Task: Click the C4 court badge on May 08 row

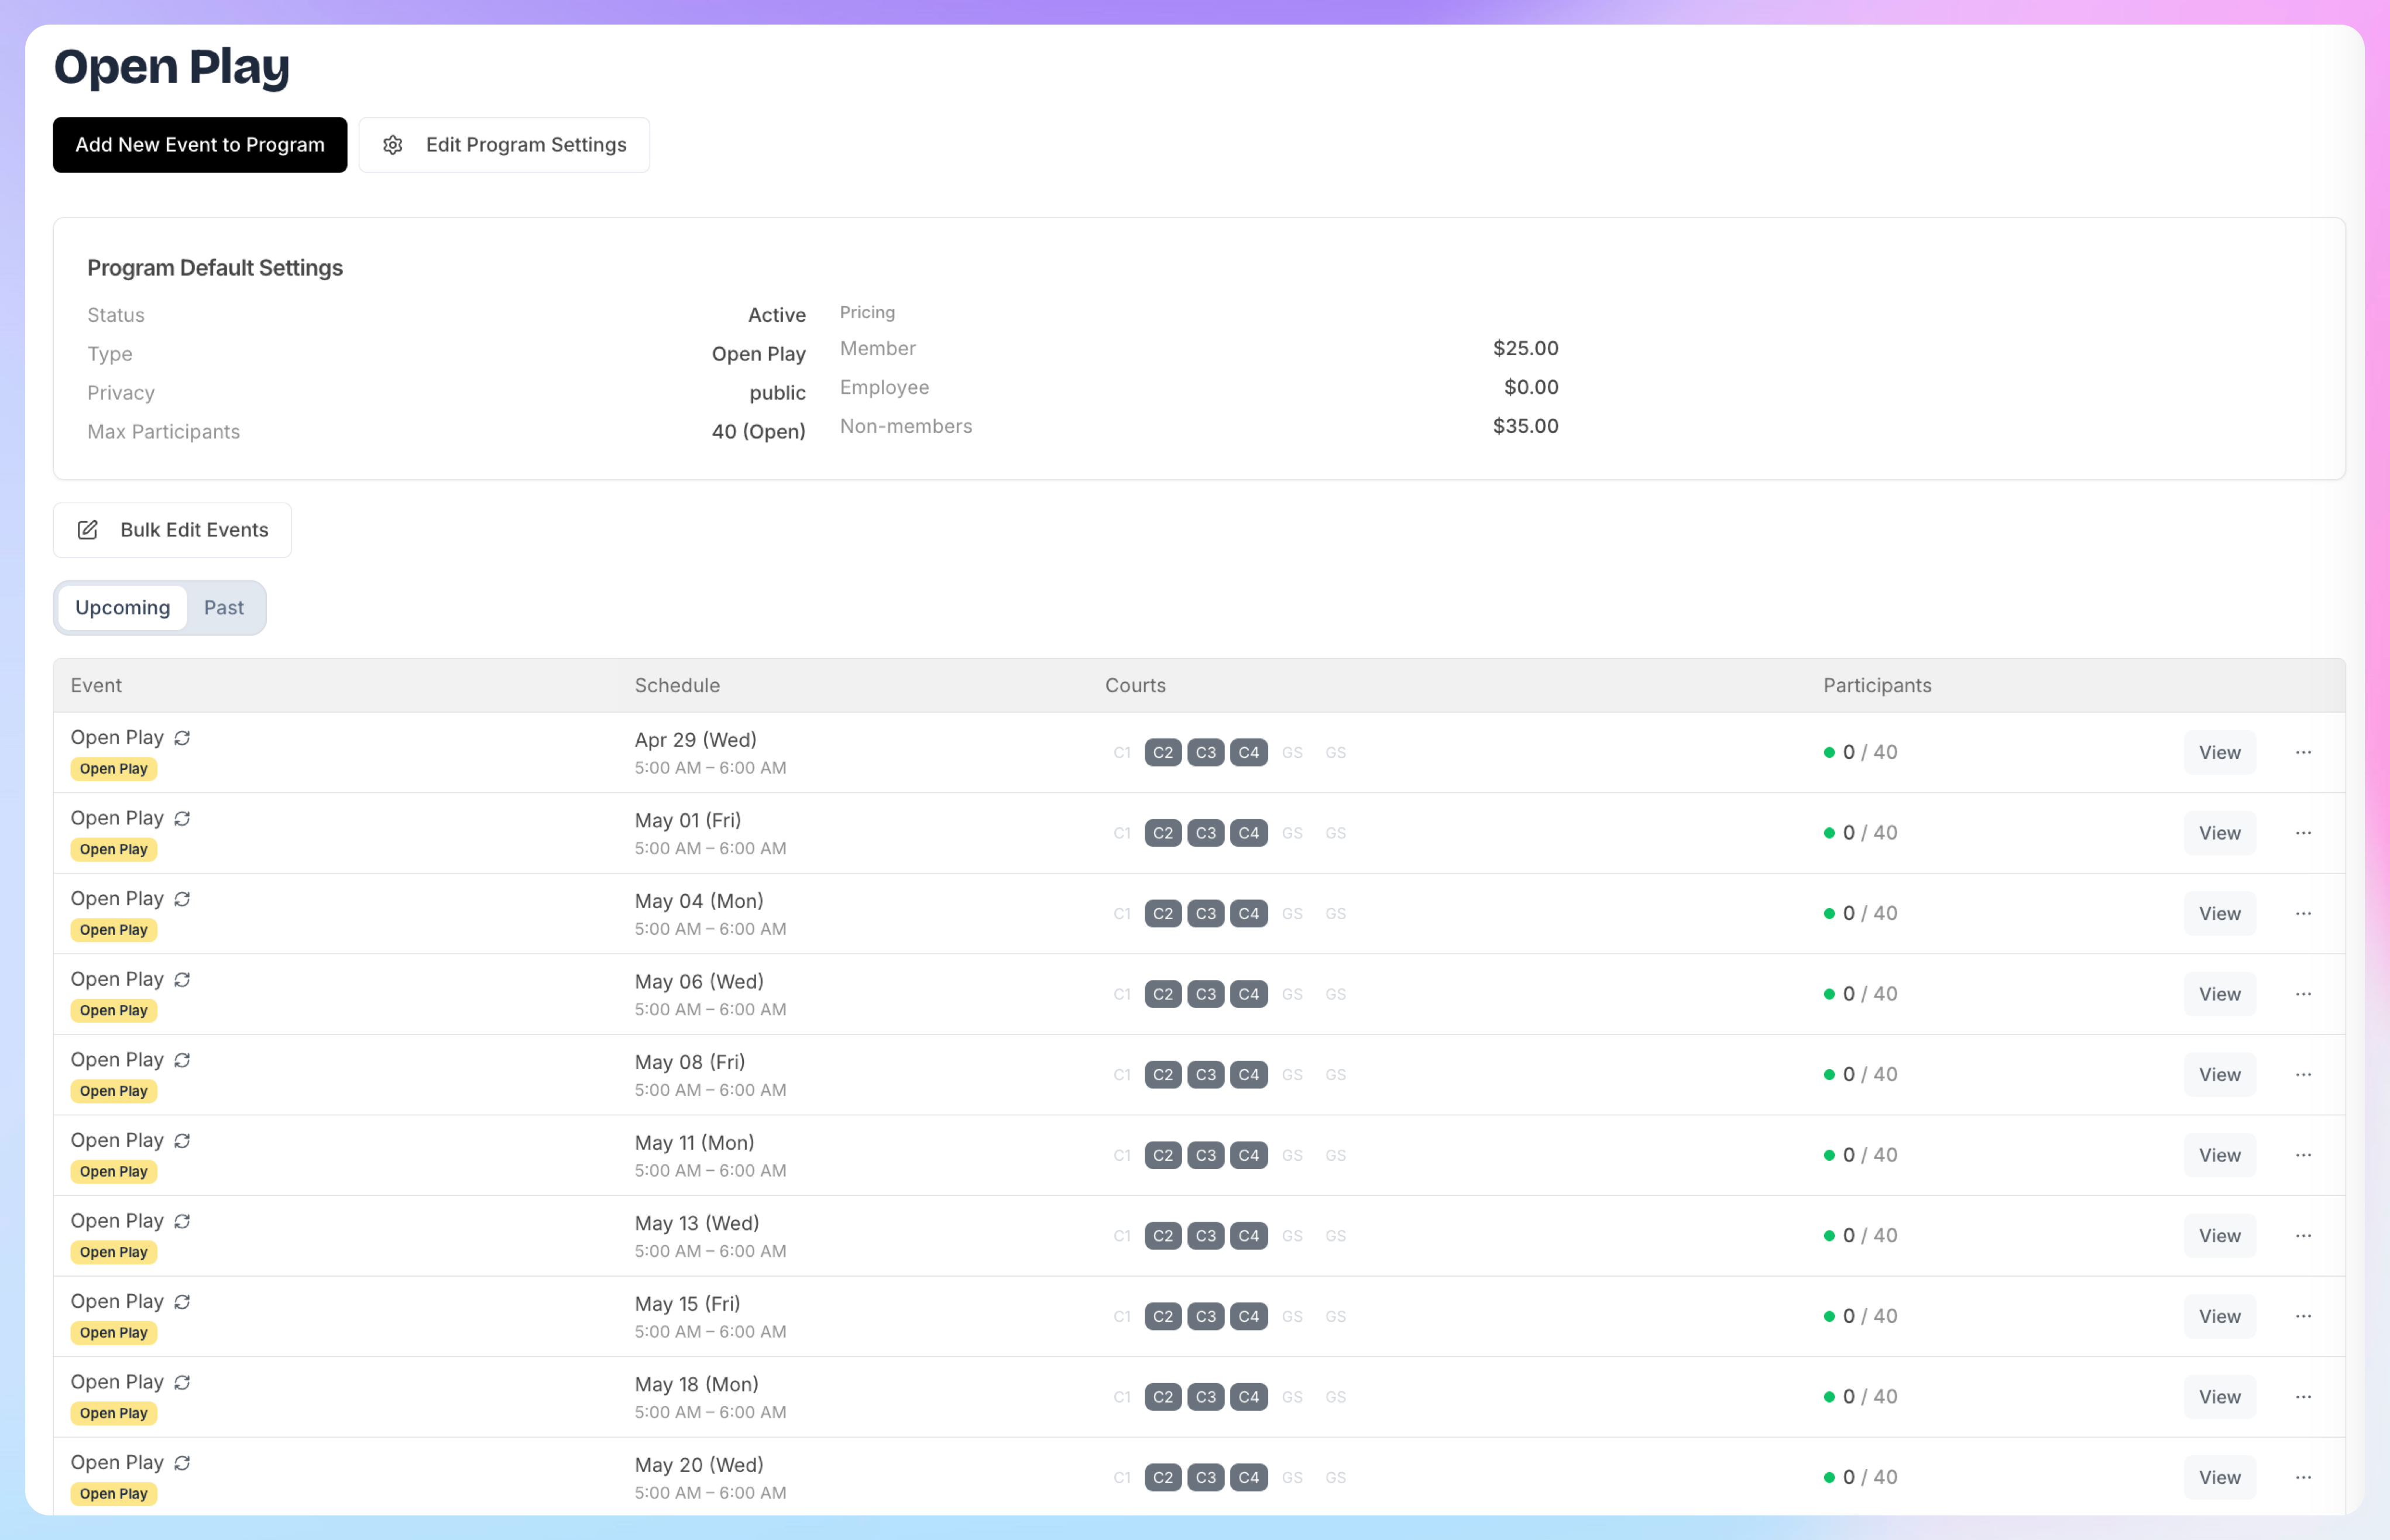Action: tap(1249, 1075)
